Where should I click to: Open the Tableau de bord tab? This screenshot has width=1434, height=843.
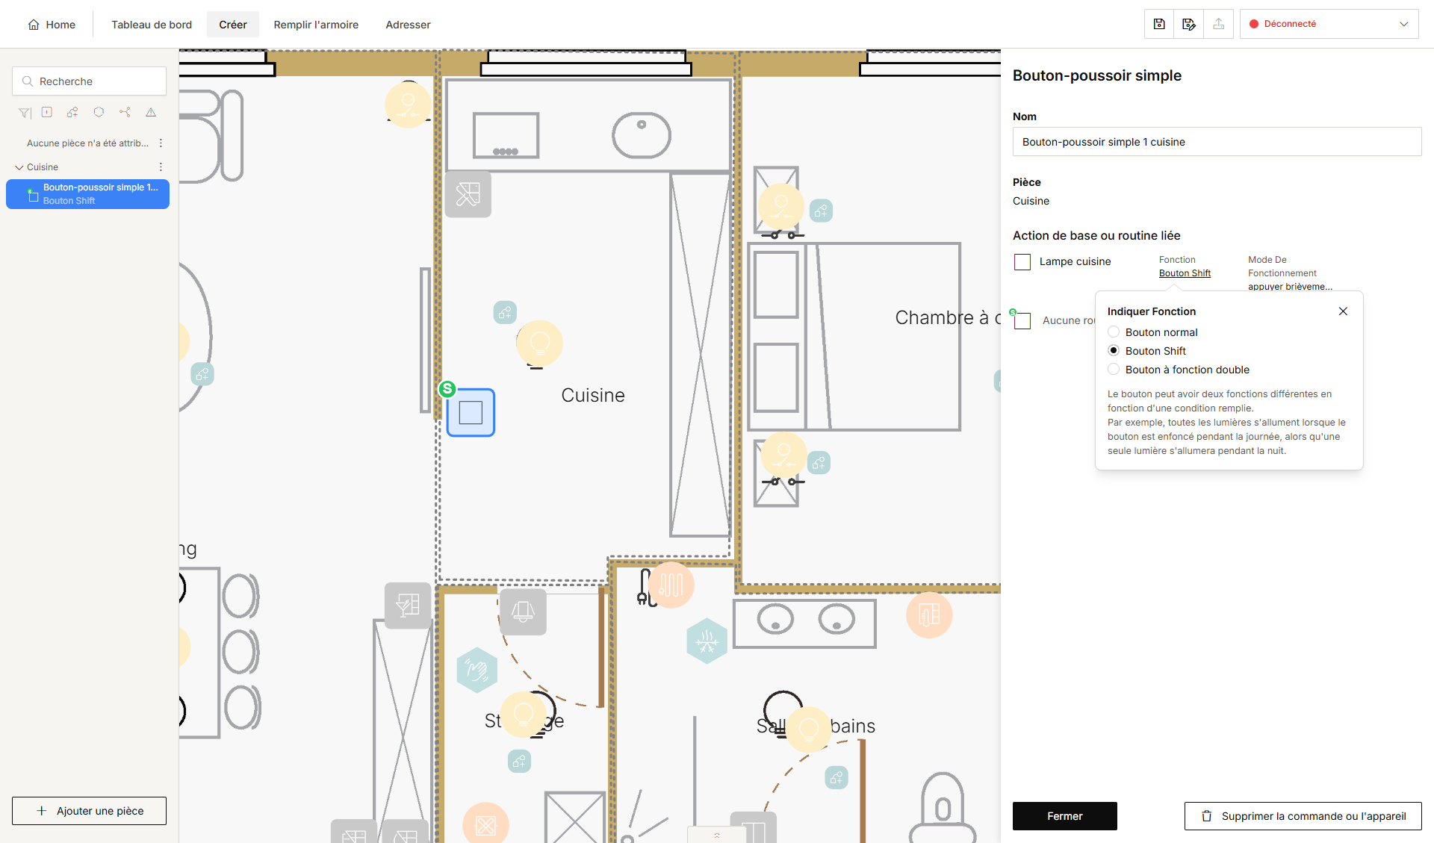[x=152, y=25]
